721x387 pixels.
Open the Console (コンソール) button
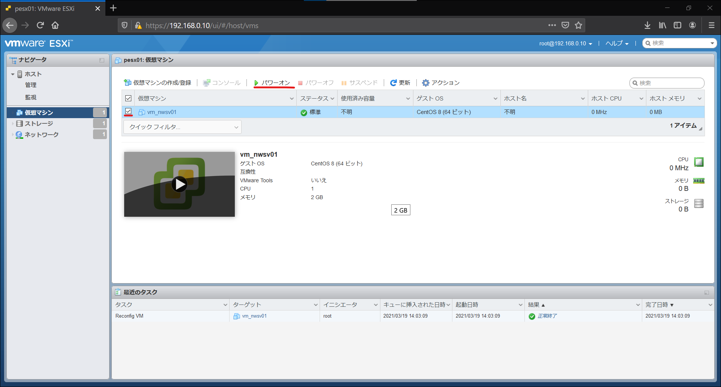click(x=222, y=82)
